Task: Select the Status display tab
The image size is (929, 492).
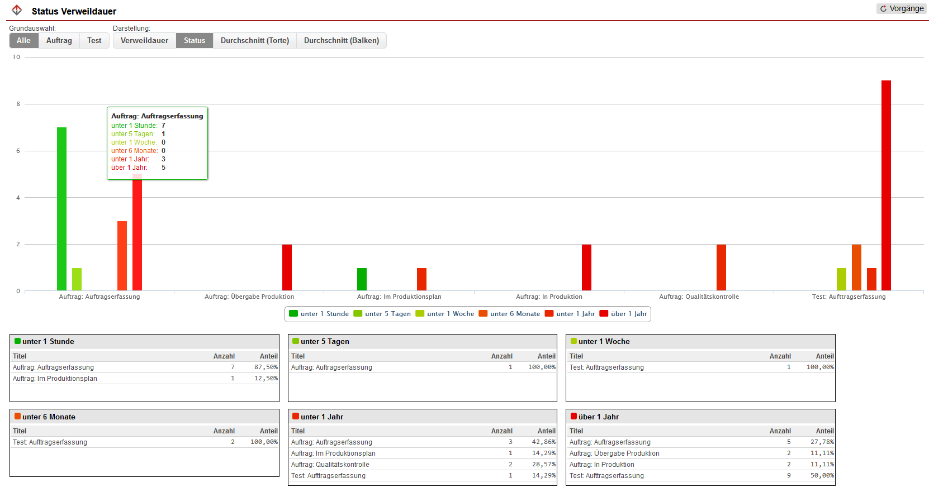Action: (194, 40)
